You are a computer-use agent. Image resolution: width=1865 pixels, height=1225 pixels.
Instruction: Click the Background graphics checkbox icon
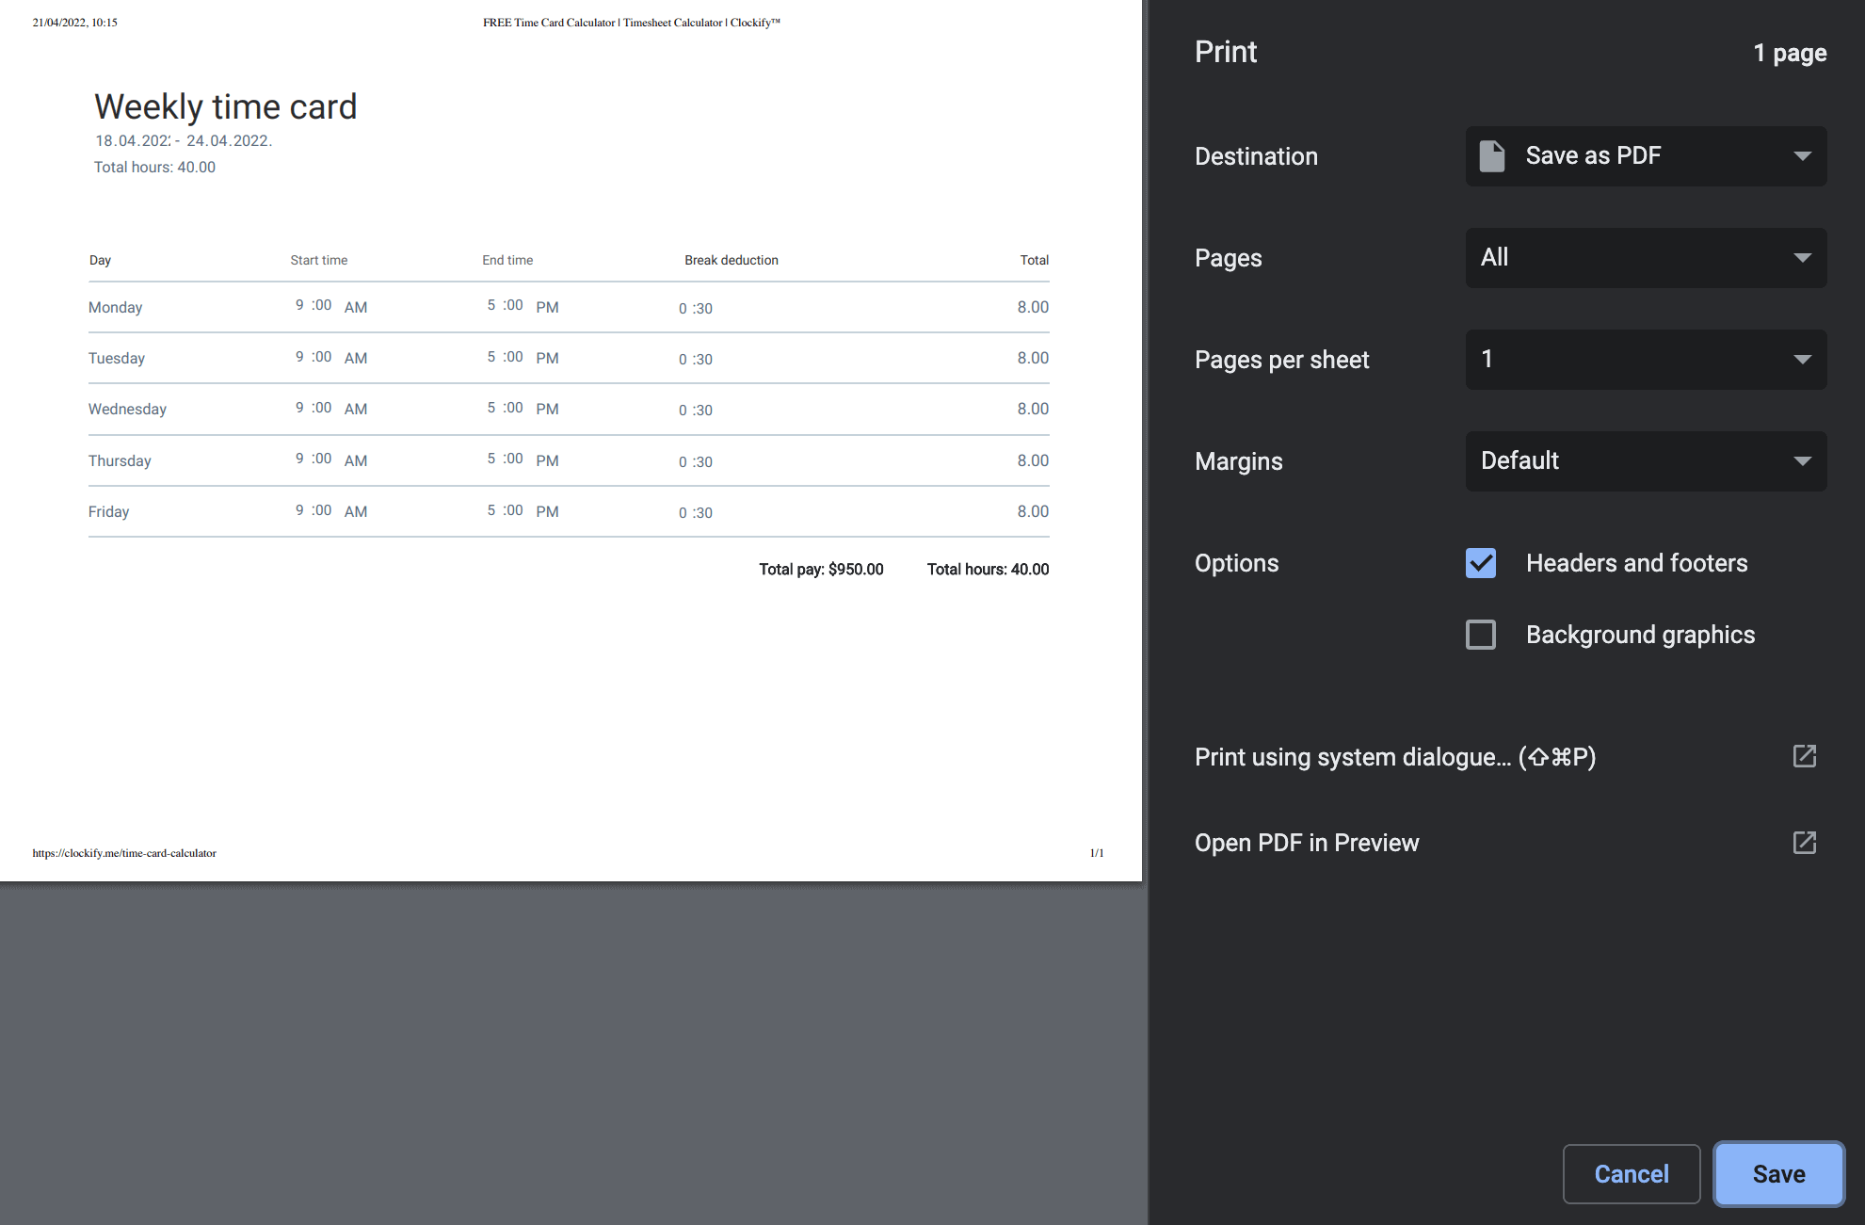(1481, 635)
